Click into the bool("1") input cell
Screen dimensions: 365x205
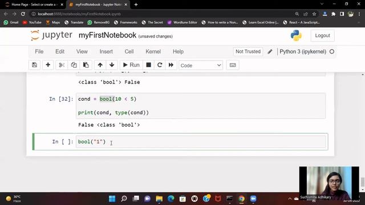tap(201, 142)
